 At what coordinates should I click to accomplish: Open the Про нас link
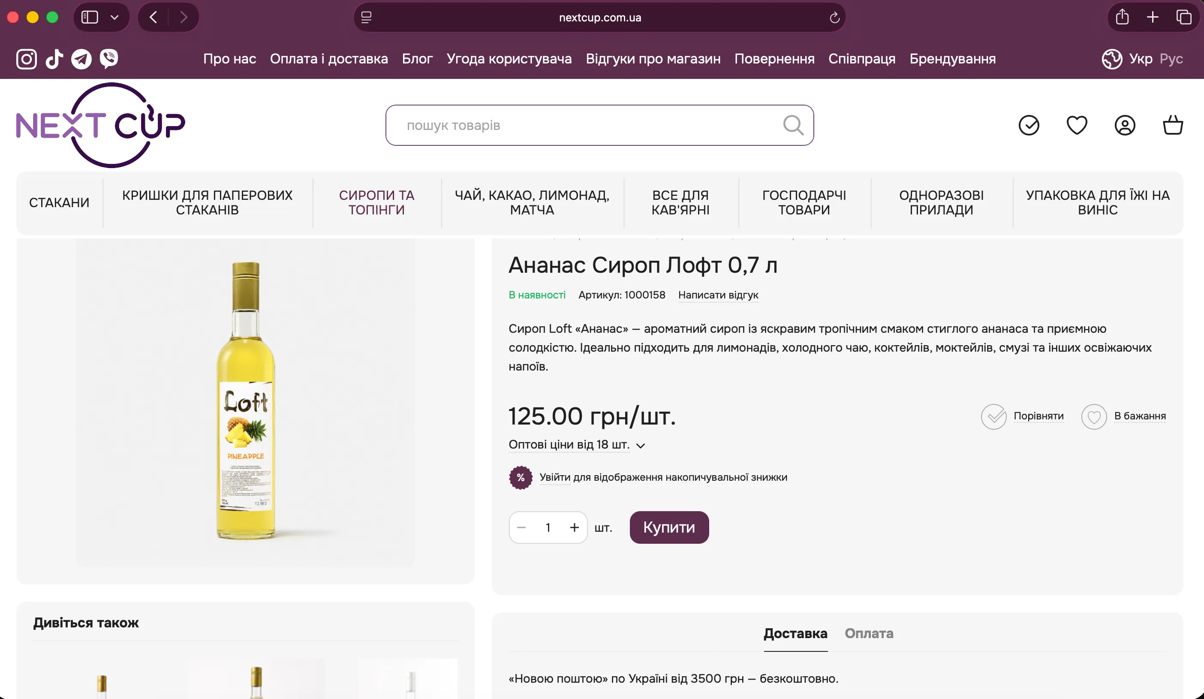point(229,59)
